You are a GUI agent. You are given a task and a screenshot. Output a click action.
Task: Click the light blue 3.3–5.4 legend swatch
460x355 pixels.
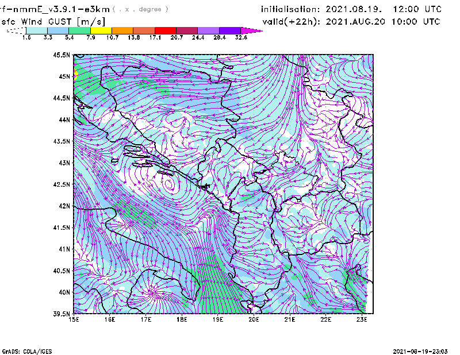pyautogui.click(x=58, y=30)
